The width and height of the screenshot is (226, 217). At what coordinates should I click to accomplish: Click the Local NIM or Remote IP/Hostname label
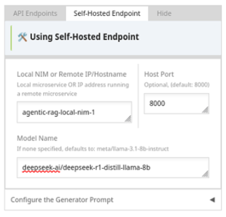(x=72, y=74)
